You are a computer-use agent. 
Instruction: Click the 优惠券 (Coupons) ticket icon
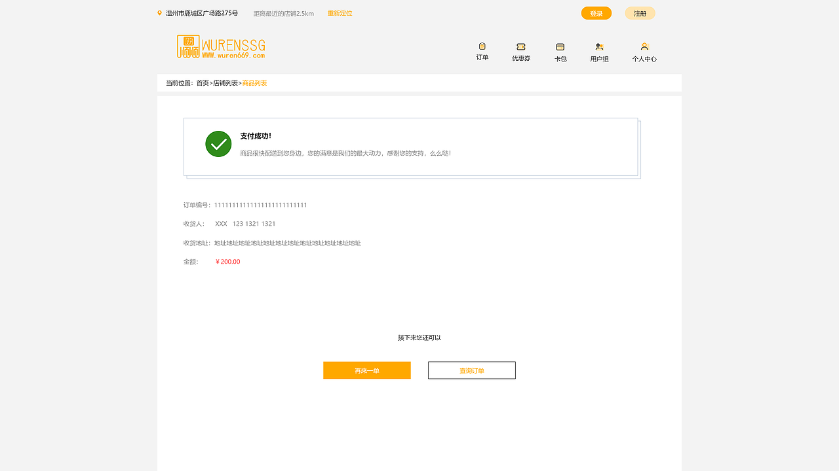click(520, 46)
